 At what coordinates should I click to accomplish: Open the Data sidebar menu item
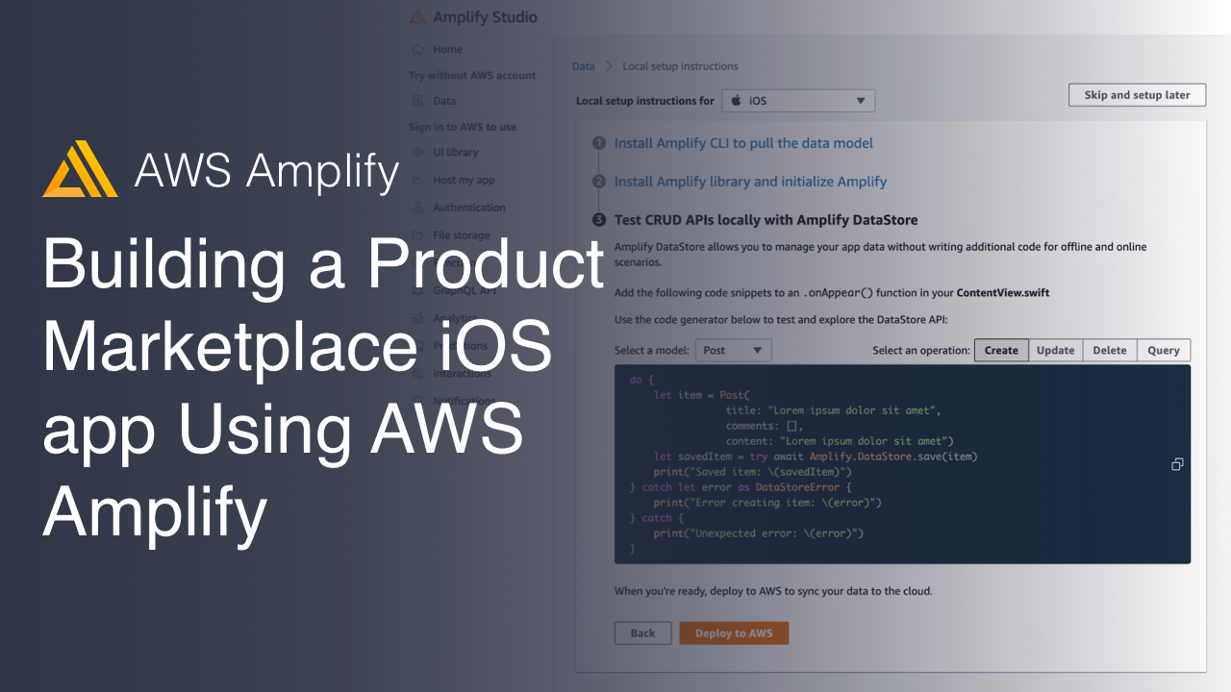[444, 101]
